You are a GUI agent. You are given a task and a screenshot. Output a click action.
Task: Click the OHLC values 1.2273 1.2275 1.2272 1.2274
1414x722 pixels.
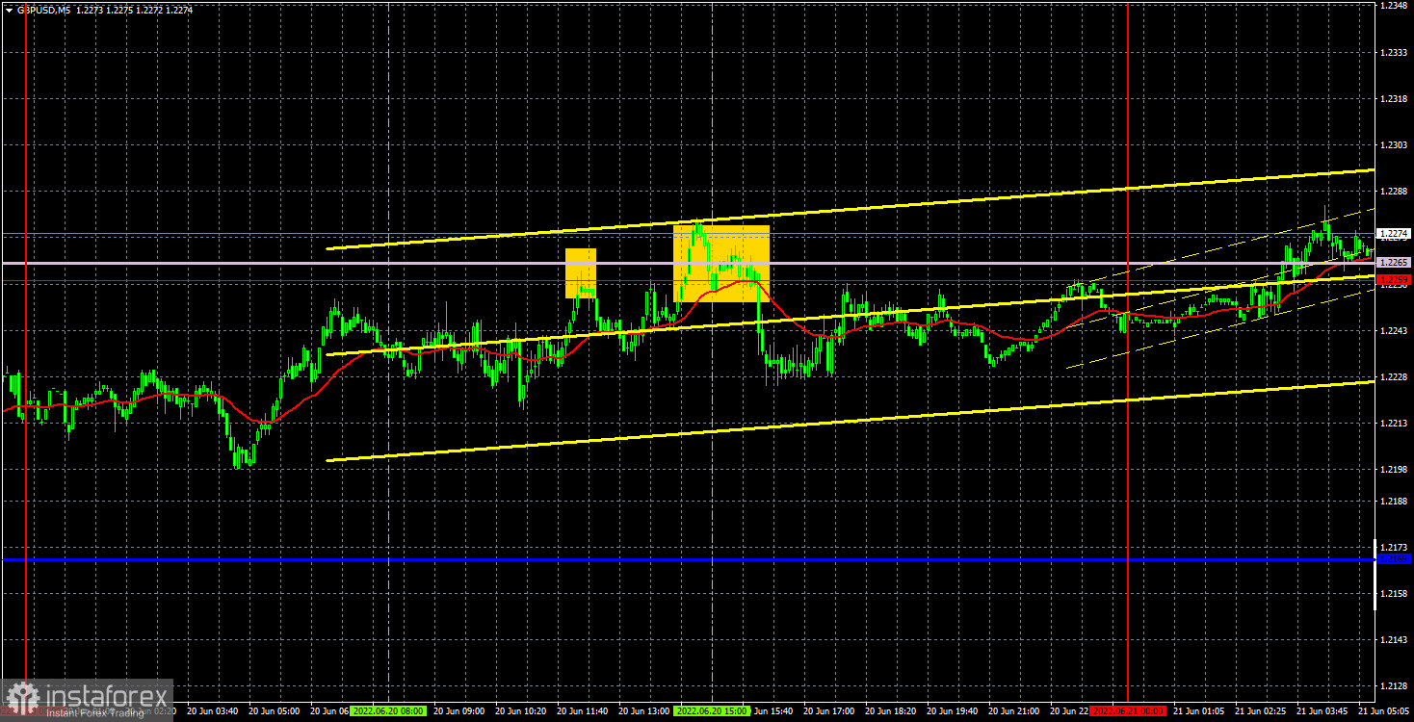[x=133, y=9]
